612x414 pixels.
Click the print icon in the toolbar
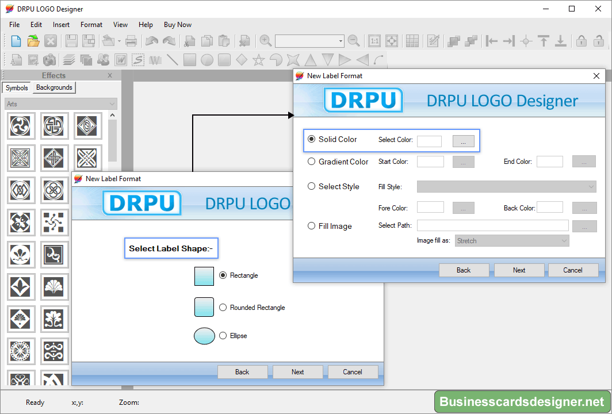pos(131,41)
